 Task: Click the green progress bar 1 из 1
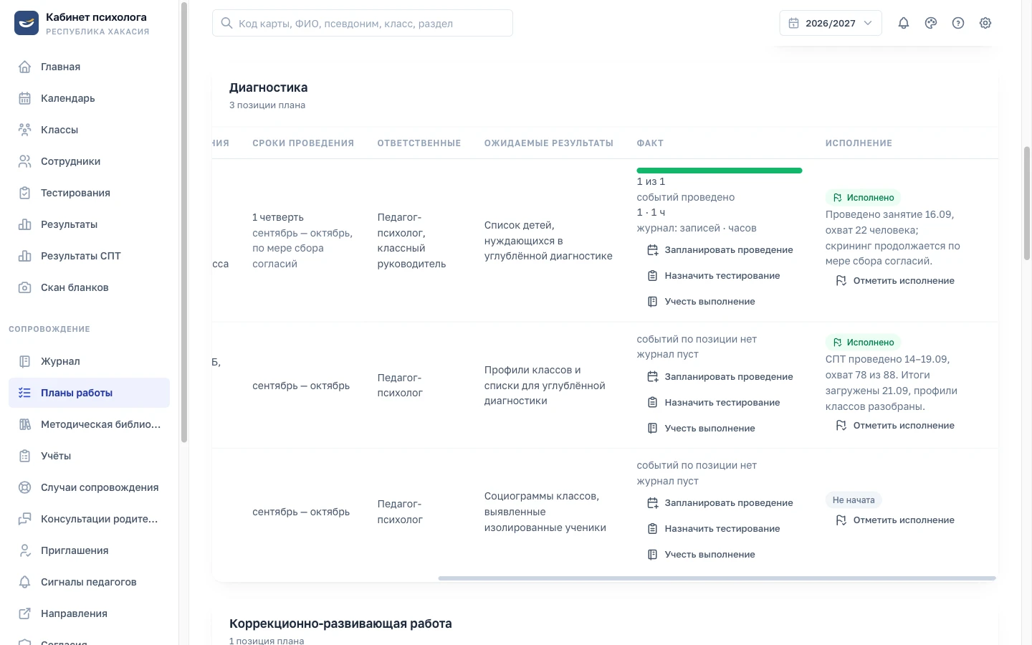(x=720, y=171)
